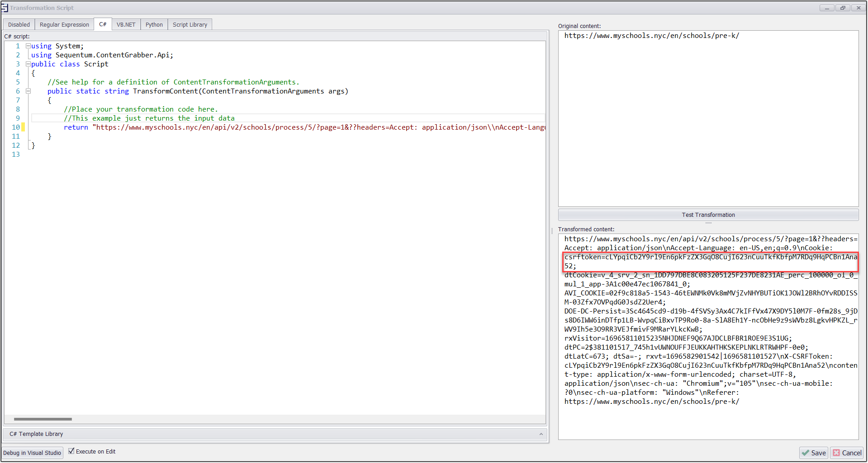
Task: Toggle the Execute on Edit checkbox
Action: 71,451
